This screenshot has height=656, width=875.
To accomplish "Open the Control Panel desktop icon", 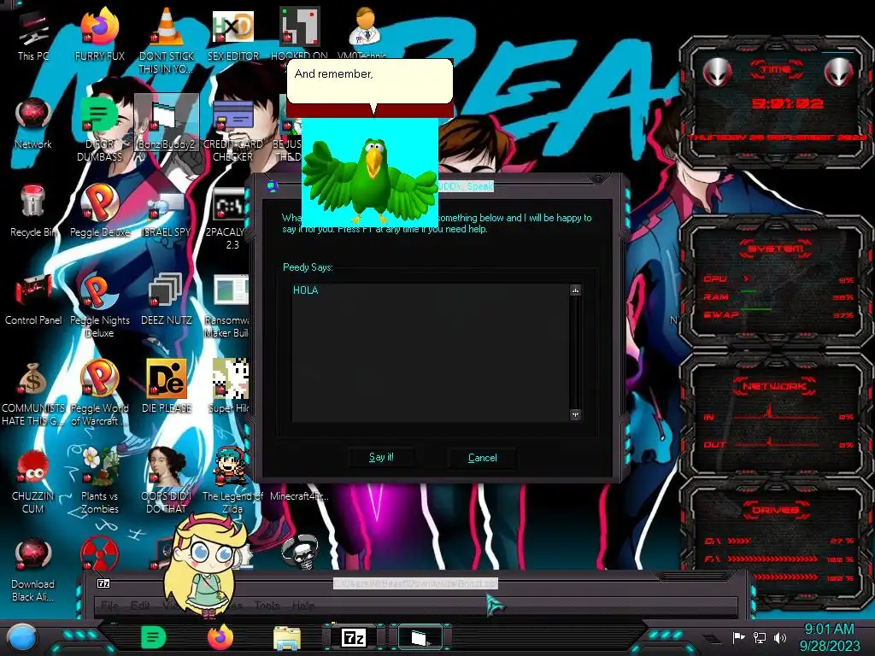I will [x=33, y=300].
